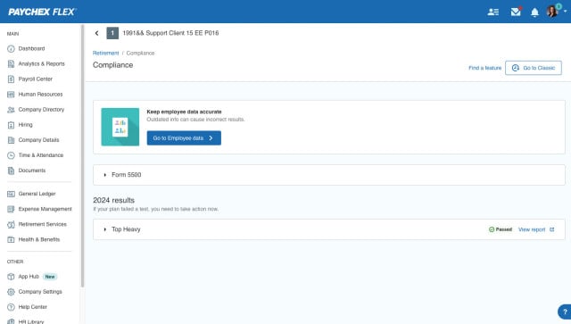
Task: Click the Hiring icon
Action: 11,125
